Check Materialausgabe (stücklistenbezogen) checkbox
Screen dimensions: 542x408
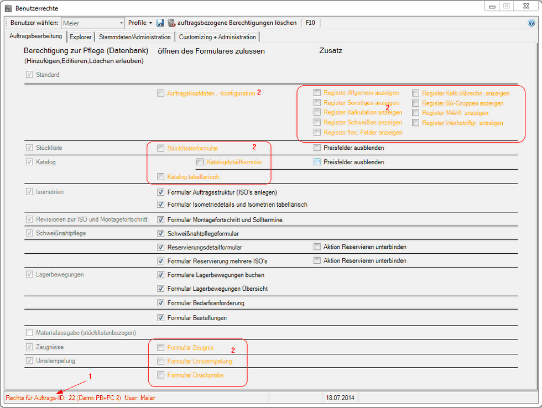(29, 333)
